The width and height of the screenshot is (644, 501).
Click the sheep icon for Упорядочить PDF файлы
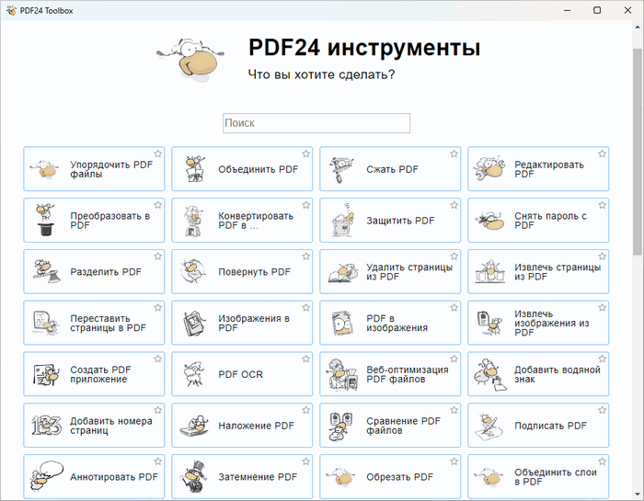44,169
